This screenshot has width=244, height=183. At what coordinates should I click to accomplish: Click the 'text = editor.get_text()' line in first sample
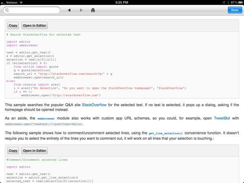(28, 52)
